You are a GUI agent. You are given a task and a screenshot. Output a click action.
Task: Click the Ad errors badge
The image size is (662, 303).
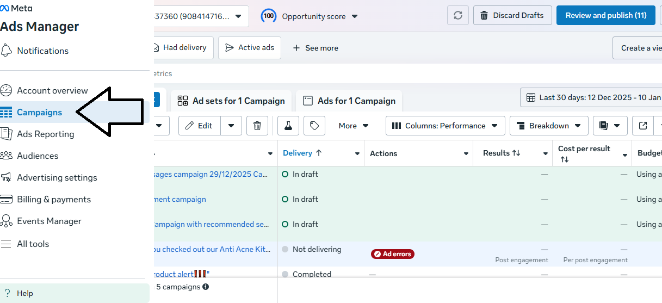(x=392, y=254)
